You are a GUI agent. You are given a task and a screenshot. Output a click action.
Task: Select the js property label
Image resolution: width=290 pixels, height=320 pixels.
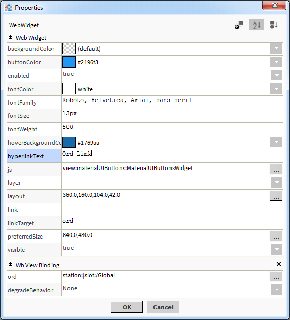pyautogui.click(x=10, y=170)
